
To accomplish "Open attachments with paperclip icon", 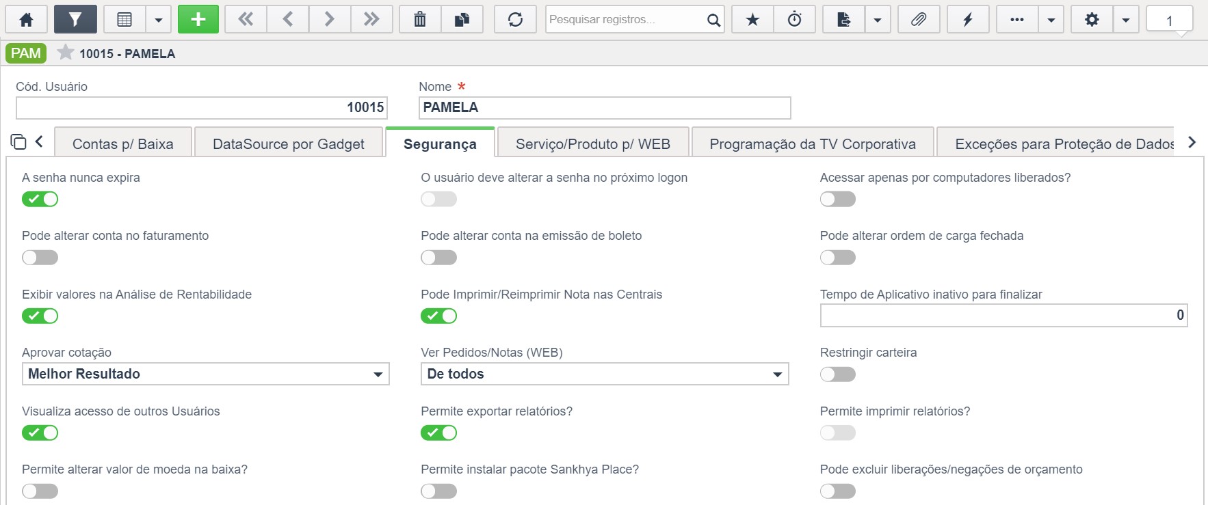I will point(919,20).
